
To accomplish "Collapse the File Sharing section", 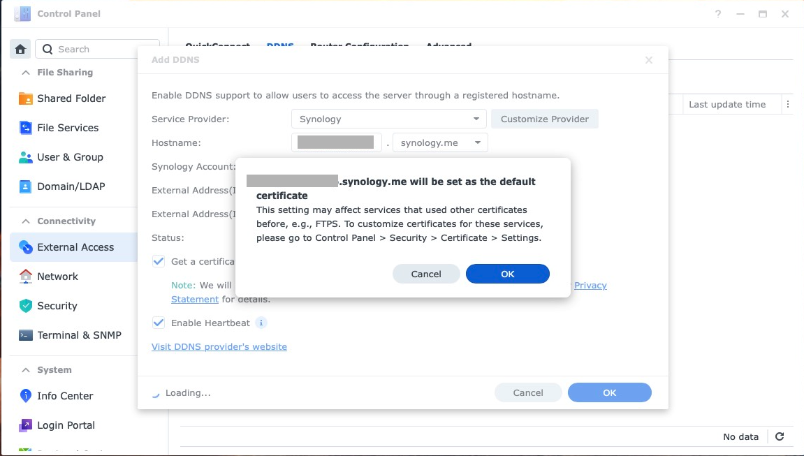I will (26, 73).
